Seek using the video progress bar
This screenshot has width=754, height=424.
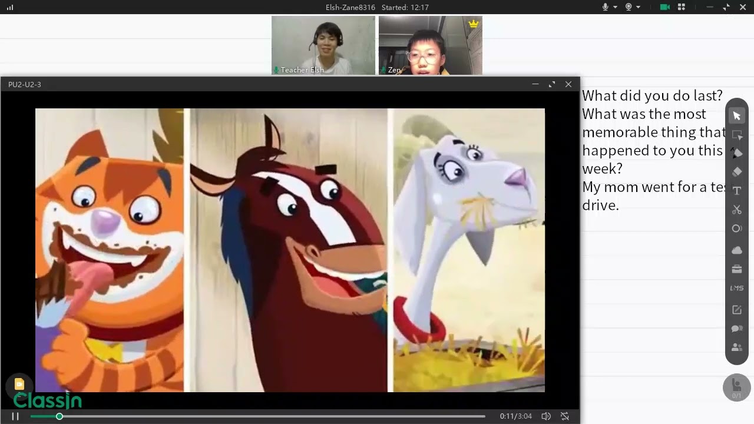pos(257,416)
